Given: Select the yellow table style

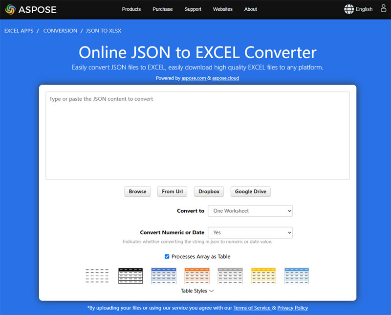Looking at the screenshot, I should coord(263,276).
